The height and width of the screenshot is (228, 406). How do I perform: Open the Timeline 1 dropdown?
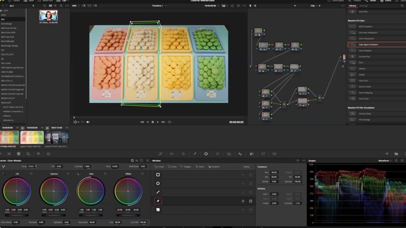[159, 6]
